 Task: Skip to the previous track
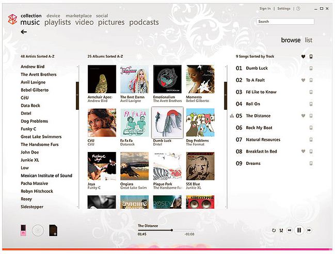click(290, 230)
